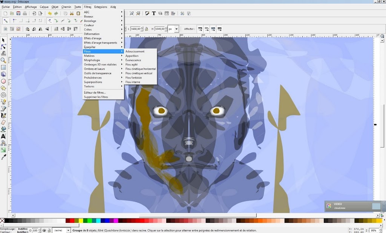Select the Calligraphy tool
Screen dimensions: 386x233
coord(3,115)
